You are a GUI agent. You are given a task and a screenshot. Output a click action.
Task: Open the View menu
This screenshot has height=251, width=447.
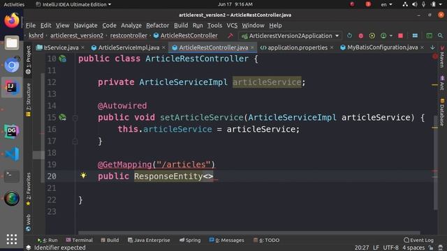[x=62, y=25]
